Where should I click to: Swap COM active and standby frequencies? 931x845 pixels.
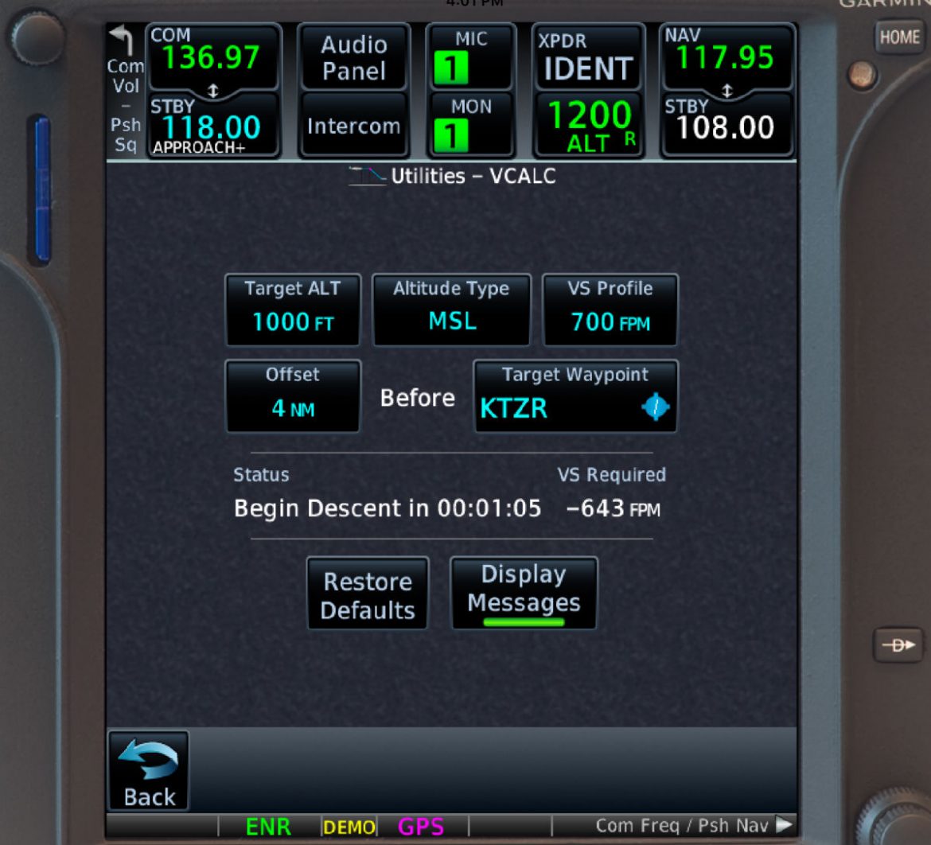(x=212, y=90)
